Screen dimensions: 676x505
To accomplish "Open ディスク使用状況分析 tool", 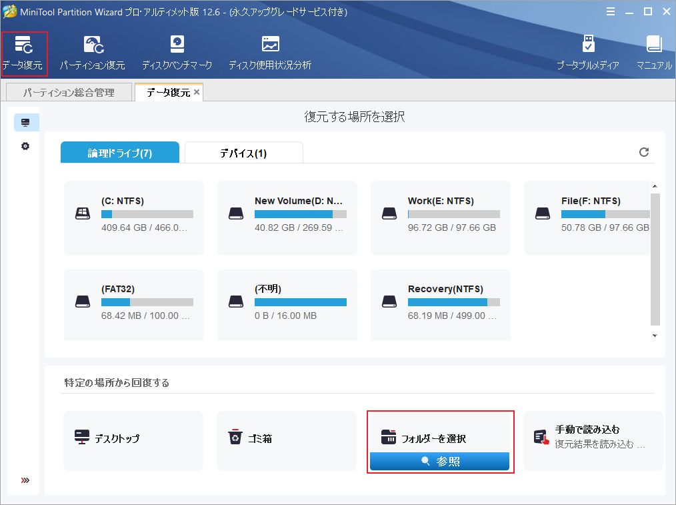I will point(270,53).
